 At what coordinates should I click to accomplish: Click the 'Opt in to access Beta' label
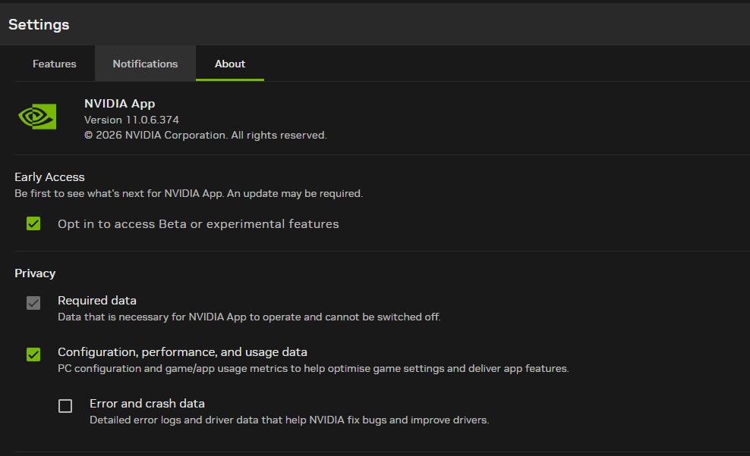coord(198,224)
